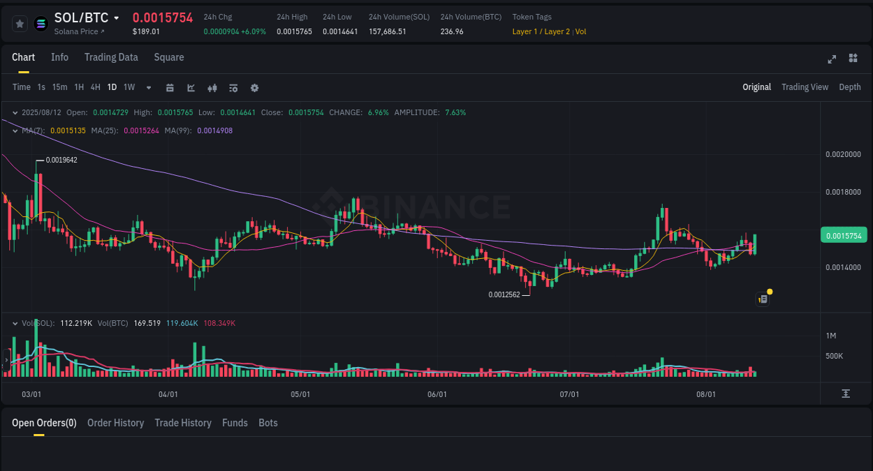The height and width of the screenshot is (471, 873).
Task: Open the Trade History tab
Action: (183, 423)
